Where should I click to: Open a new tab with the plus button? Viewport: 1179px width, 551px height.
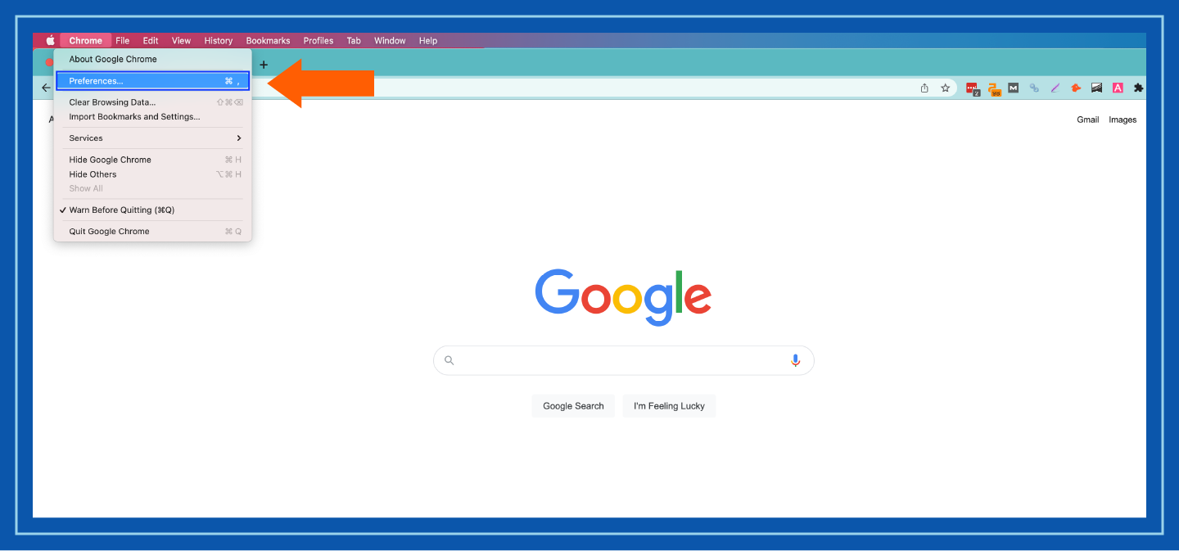click(263, 64)
